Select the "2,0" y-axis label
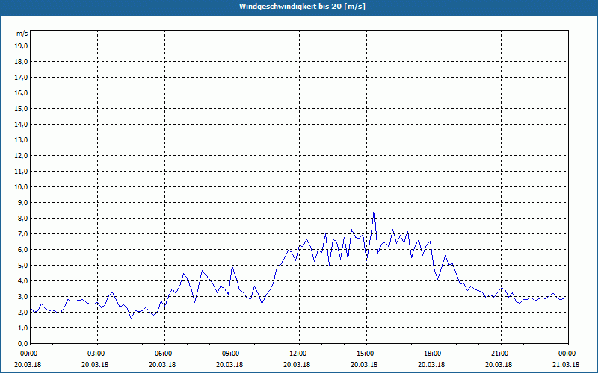Image resolution: width=598 pixels, height=373 pixels. tap(22, 312)
